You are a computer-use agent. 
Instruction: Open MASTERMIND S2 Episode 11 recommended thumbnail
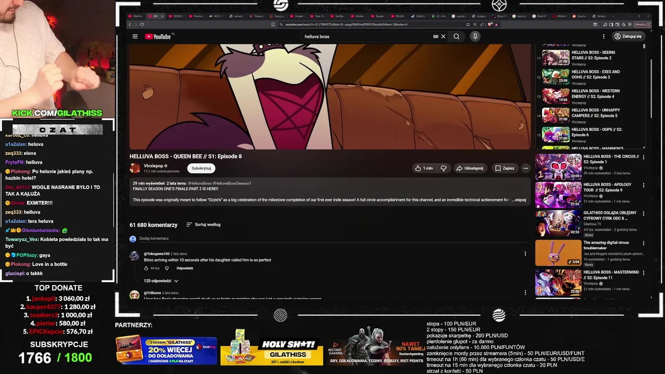click(558, 282)
